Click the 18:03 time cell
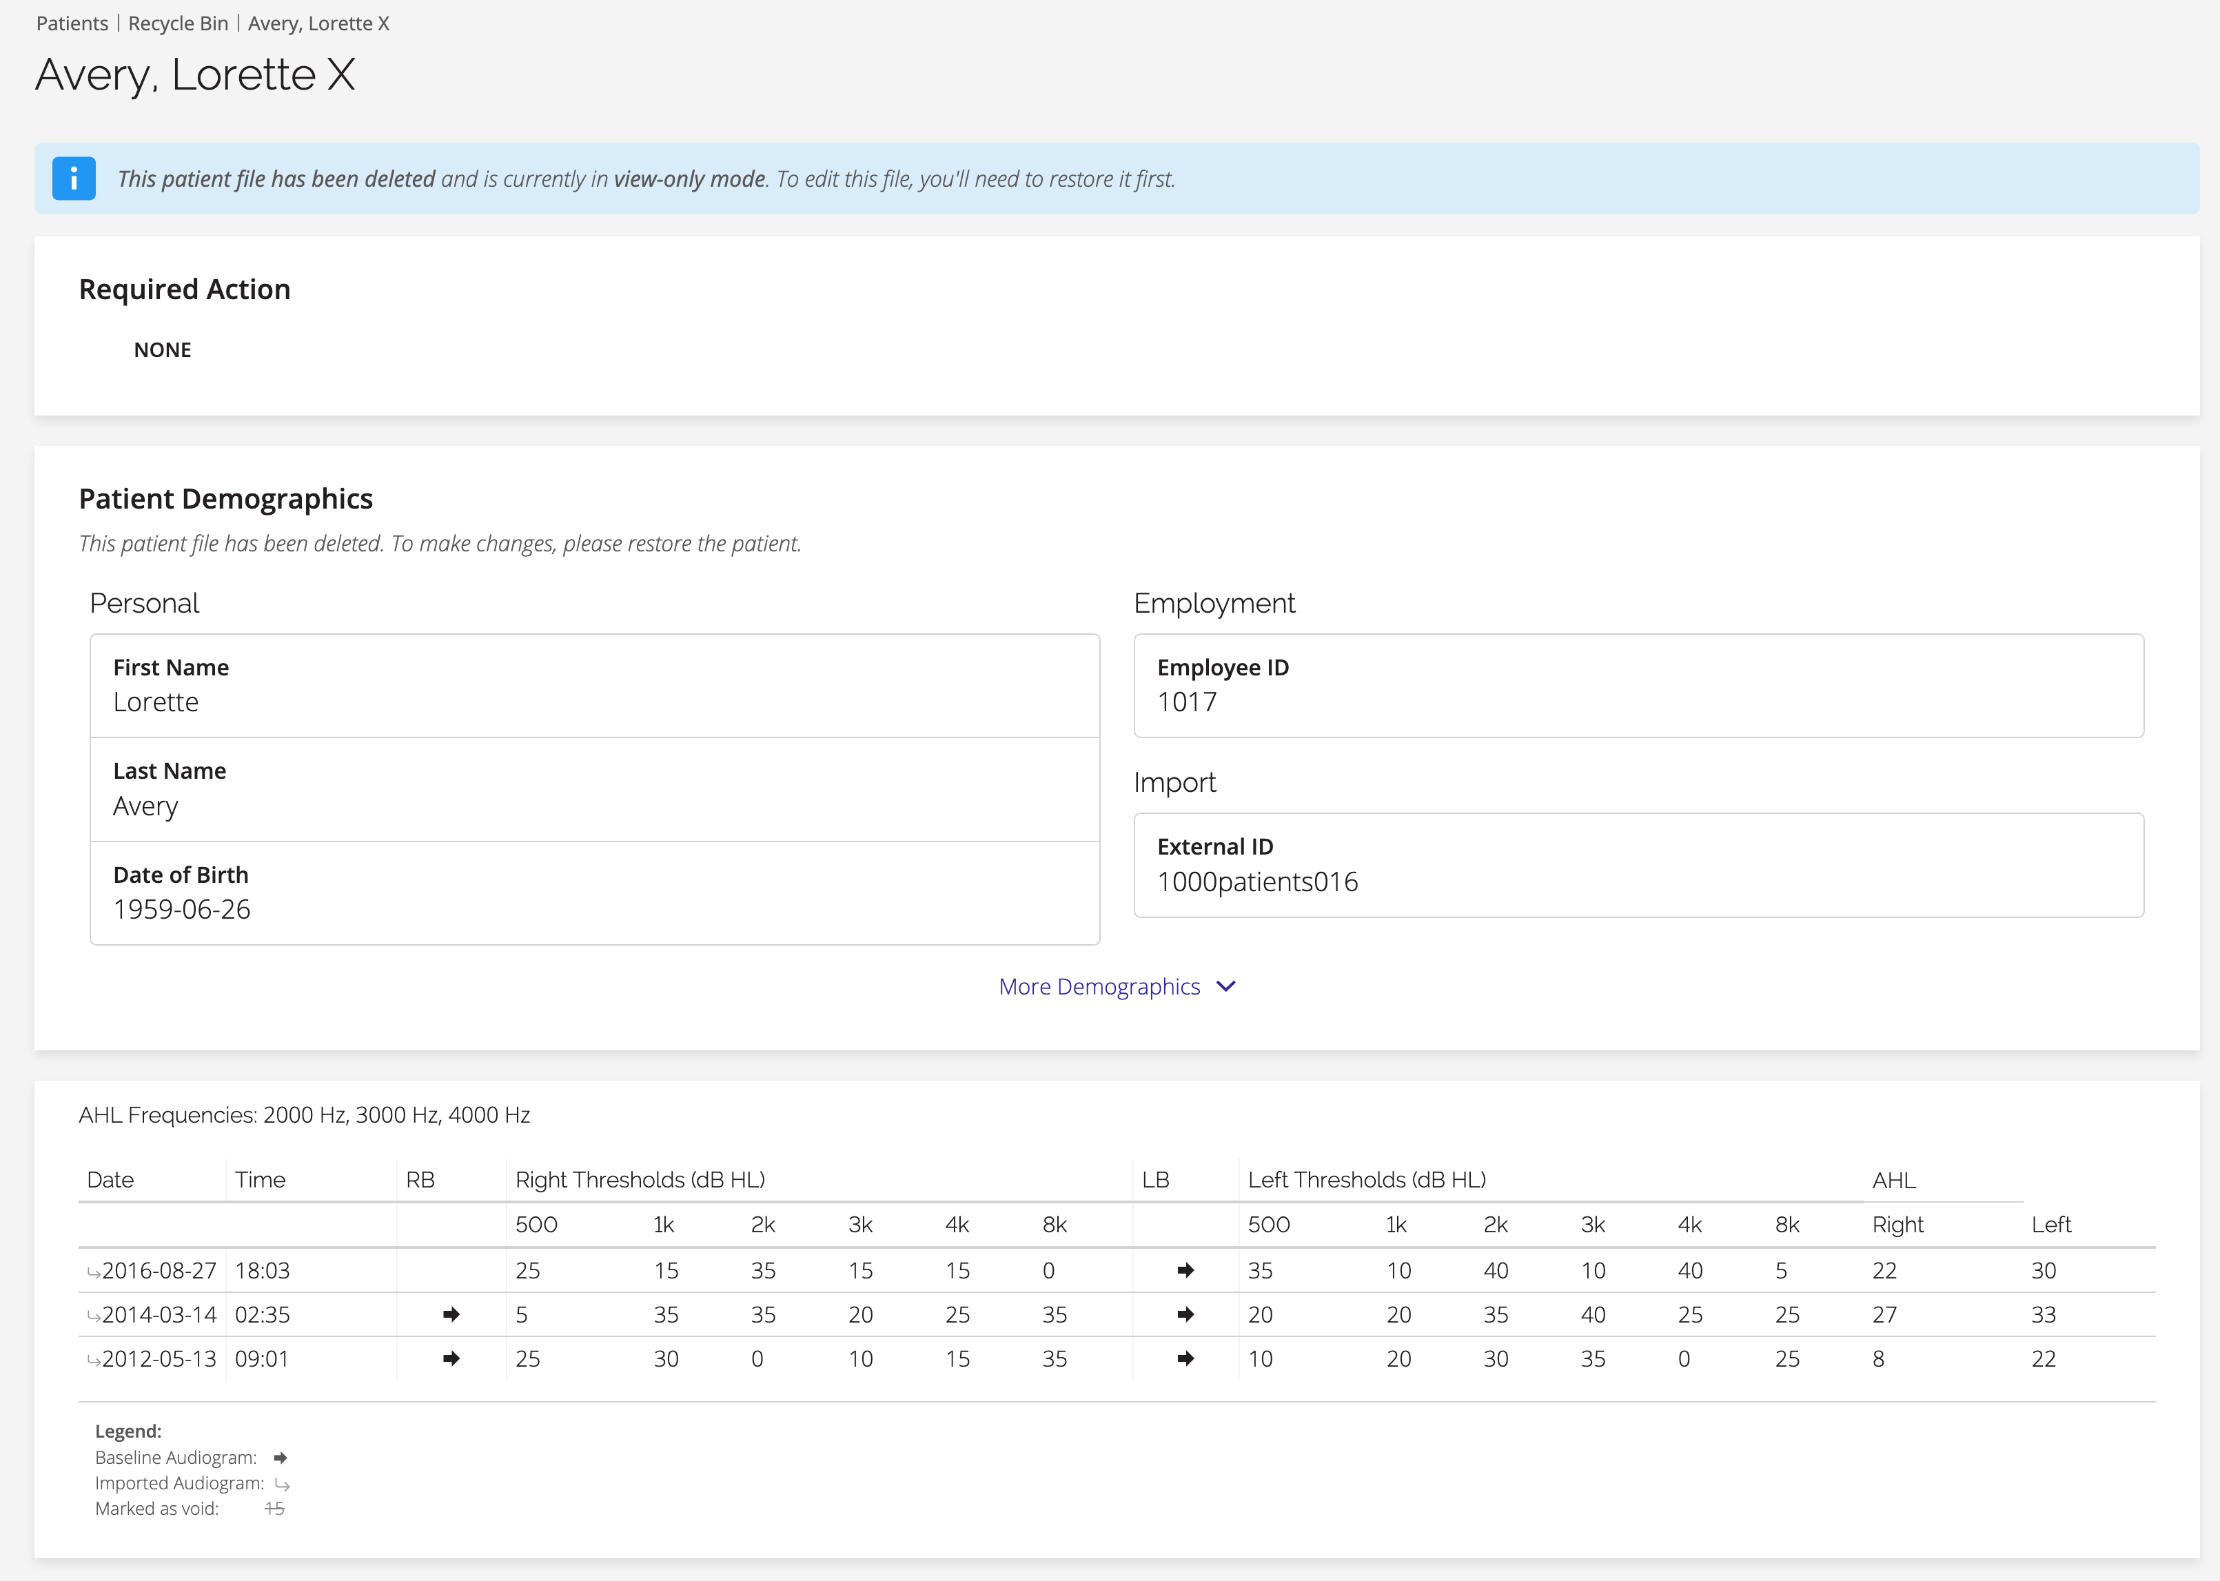Screen dimensions: 2220x1581 (262, 1270)
